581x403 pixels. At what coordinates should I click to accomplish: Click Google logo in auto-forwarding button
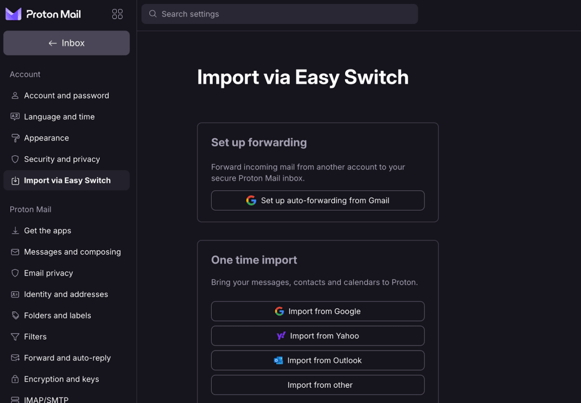tap(251, 200)
